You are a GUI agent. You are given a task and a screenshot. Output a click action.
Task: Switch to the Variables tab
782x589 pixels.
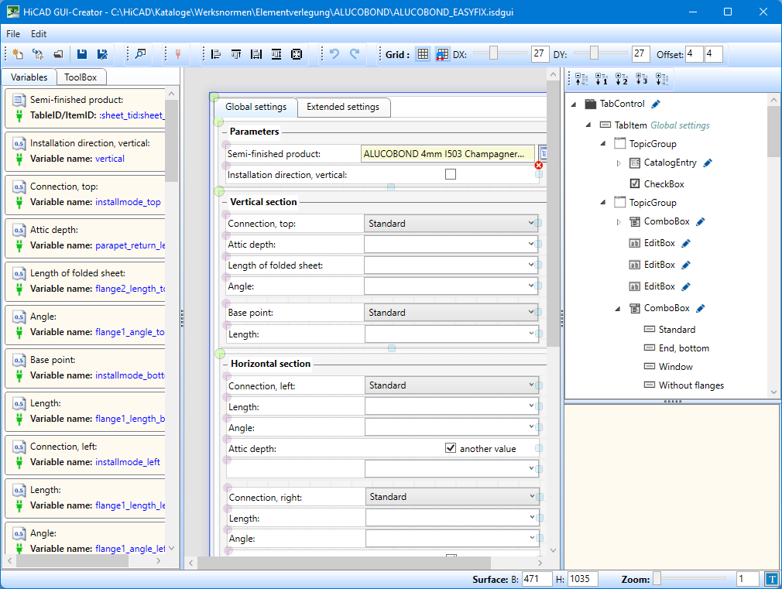(x=29, y=77)
